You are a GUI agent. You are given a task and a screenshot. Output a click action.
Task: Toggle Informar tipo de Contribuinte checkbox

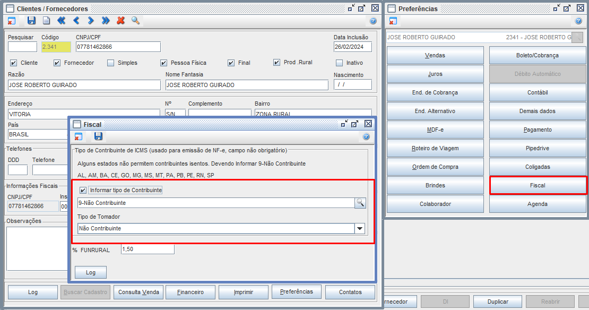pos(83,190)
